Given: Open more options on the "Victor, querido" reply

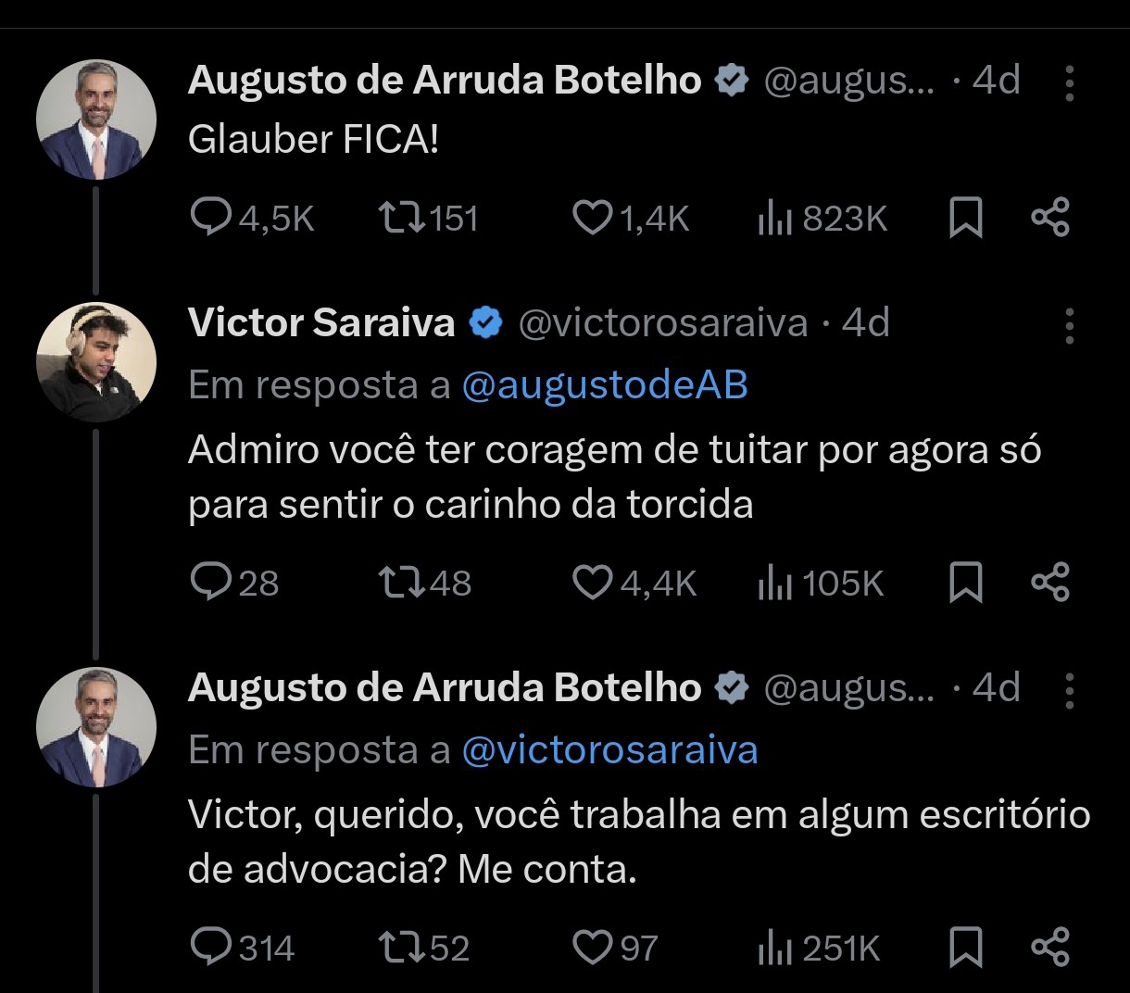Looking at the screenshot, I should click(1070, 691).
